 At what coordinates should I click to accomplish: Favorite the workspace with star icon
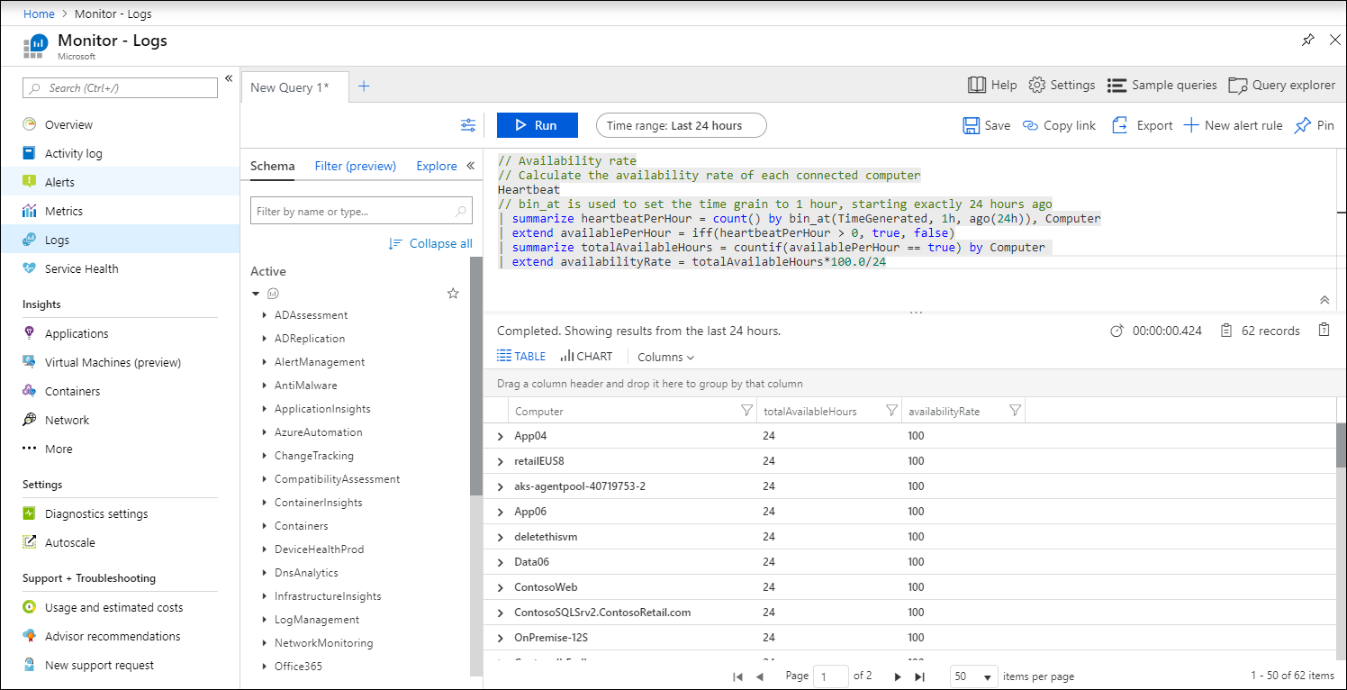tap(453, 294)
